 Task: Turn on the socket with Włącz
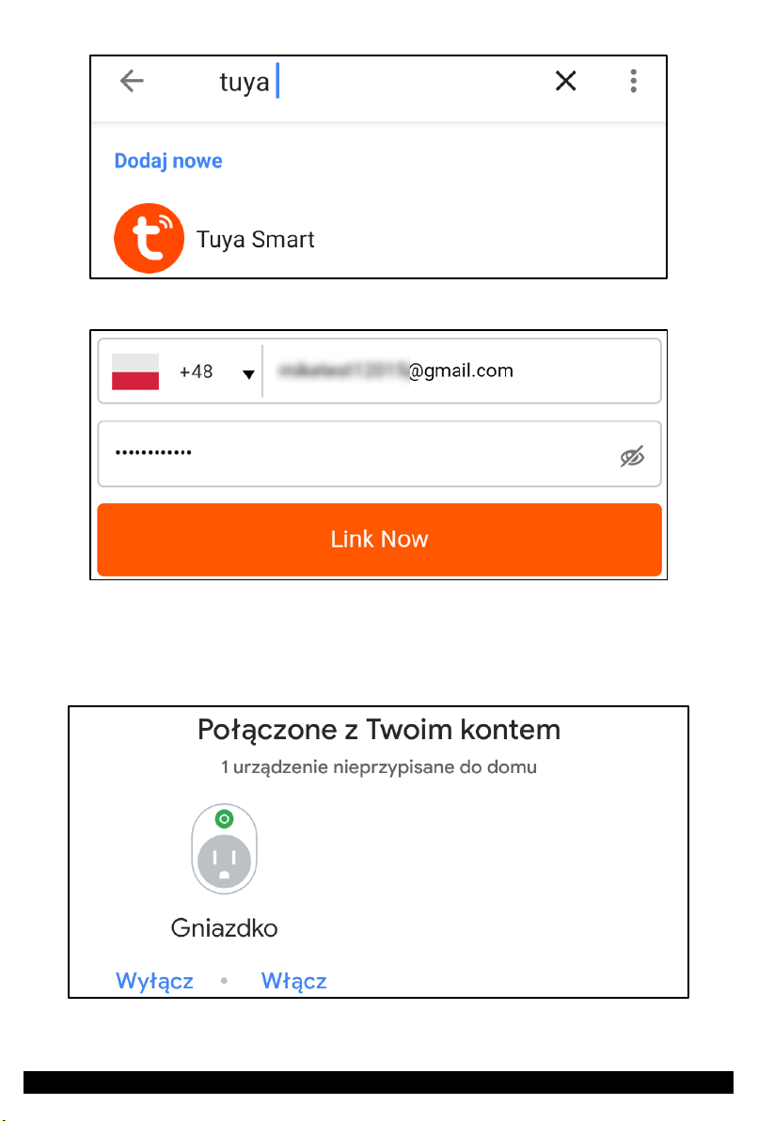point(294,980)
